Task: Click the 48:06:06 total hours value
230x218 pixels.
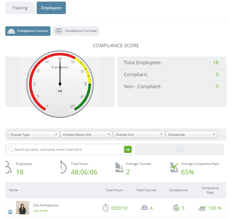Action: (84, 172)
